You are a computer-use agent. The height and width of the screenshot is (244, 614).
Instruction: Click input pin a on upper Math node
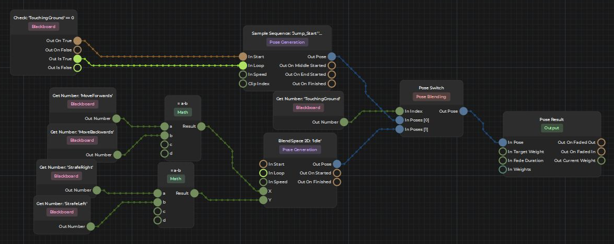coord(164,127)
